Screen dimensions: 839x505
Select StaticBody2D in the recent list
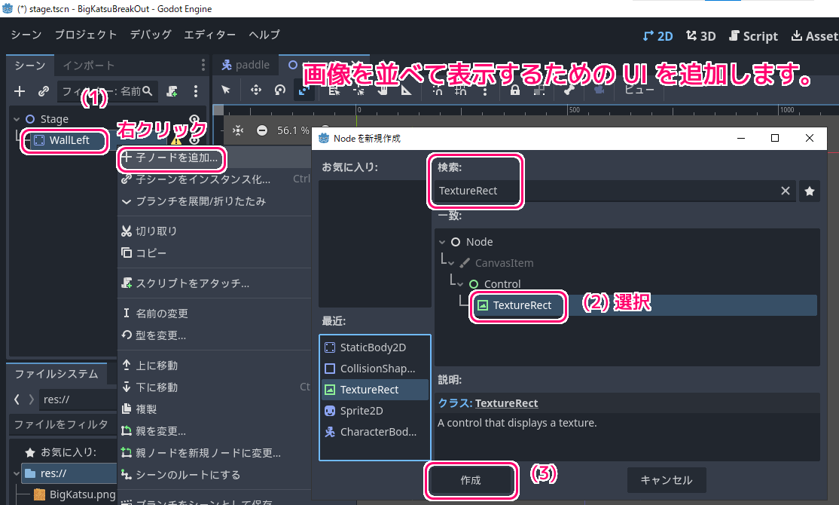pos(374,347)
